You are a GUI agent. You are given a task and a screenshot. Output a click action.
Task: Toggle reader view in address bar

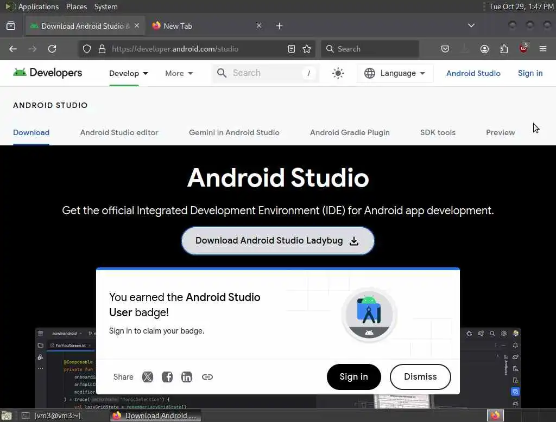291,49
